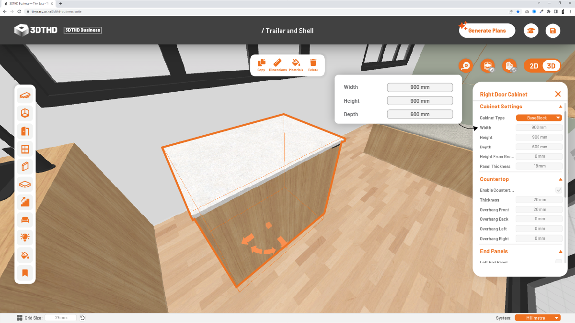575x323 pixels.
Task: Select the shell cube tool in left sidebar
Action: click(x=25, y=113)
